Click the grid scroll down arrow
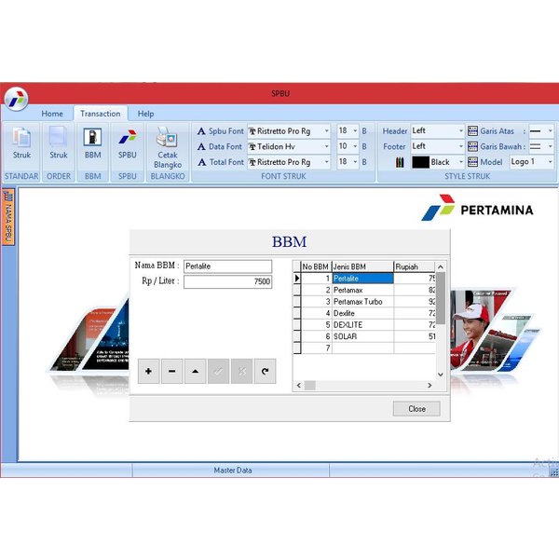This screenshot has height=559, width=559. point(441,375)
